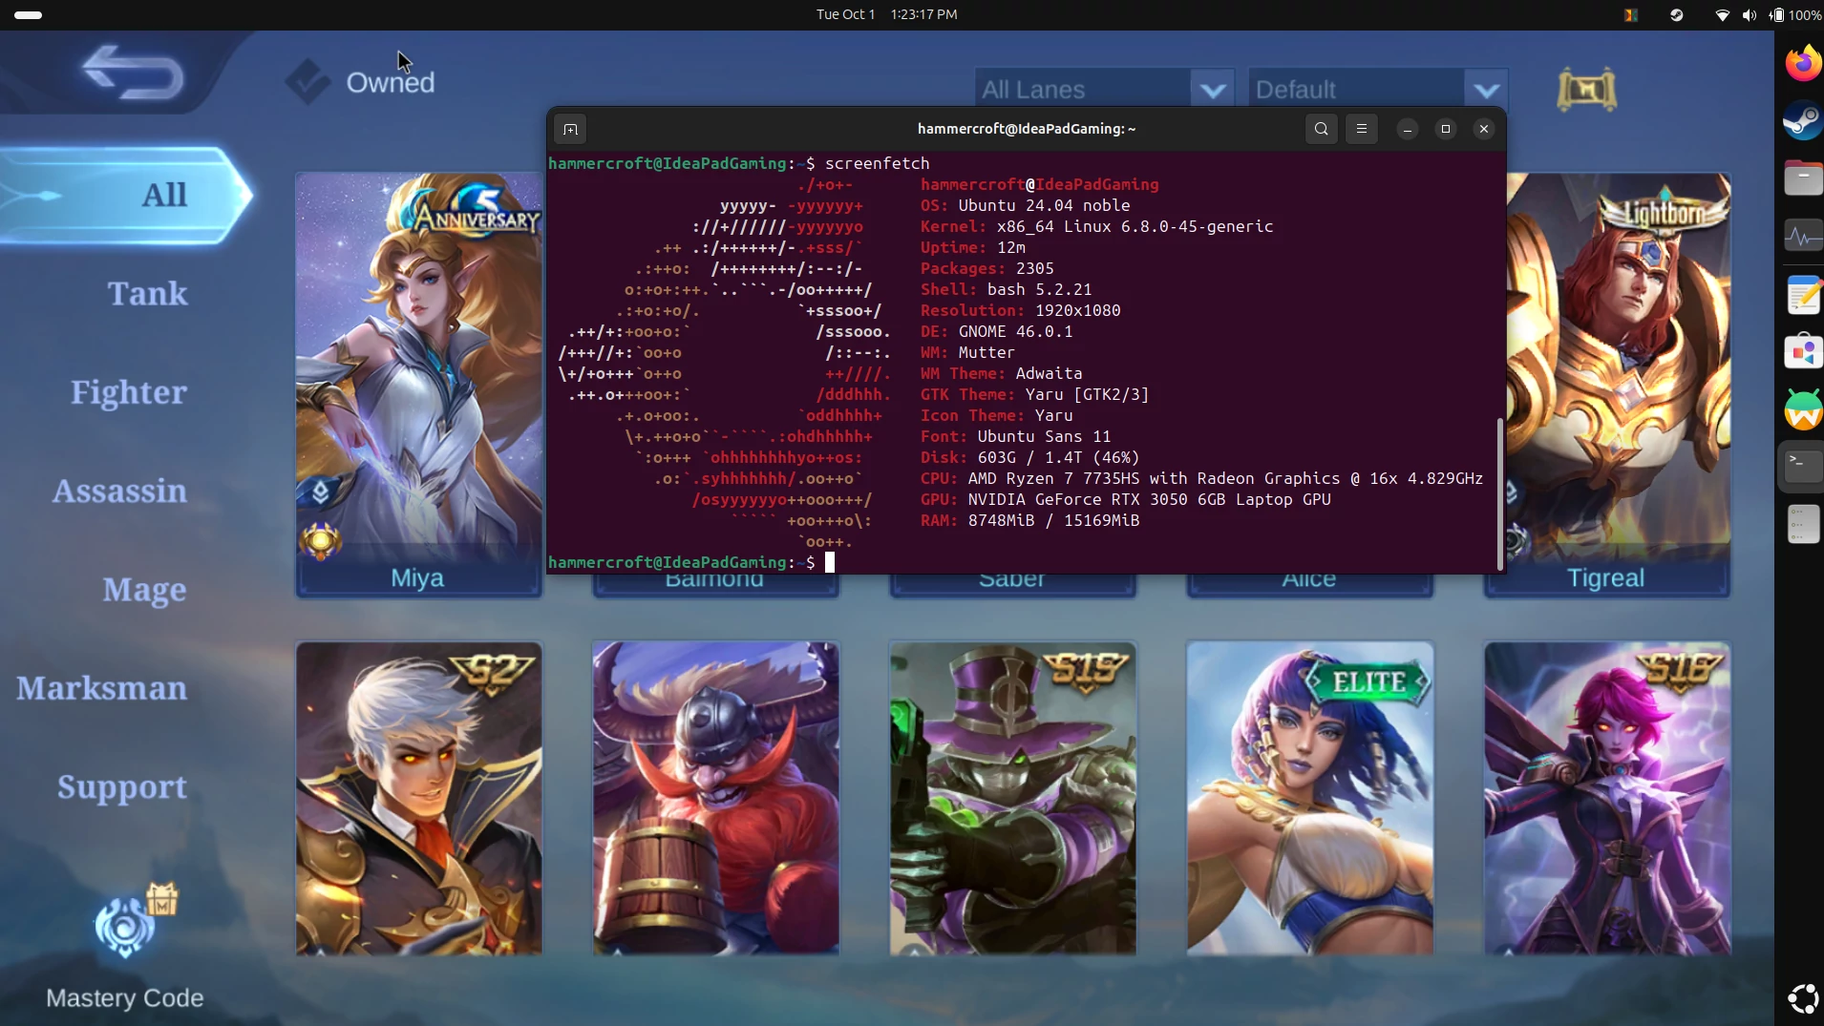
Task: Select the red-bearded viking hero card
Action: click(x=716, y=799)
